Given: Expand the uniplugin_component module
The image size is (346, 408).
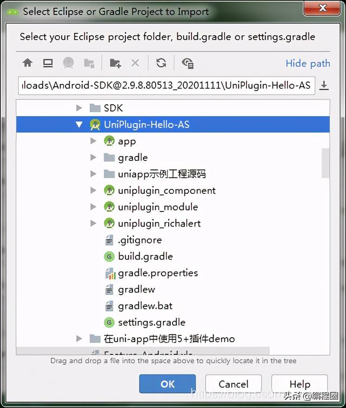Looking at the screenshot, I should [93, 190].
